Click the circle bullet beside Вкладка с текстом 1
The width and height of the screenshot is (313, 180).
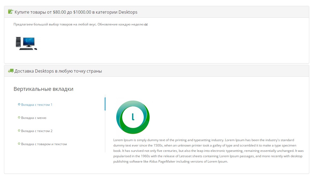[x=19, y=104]
